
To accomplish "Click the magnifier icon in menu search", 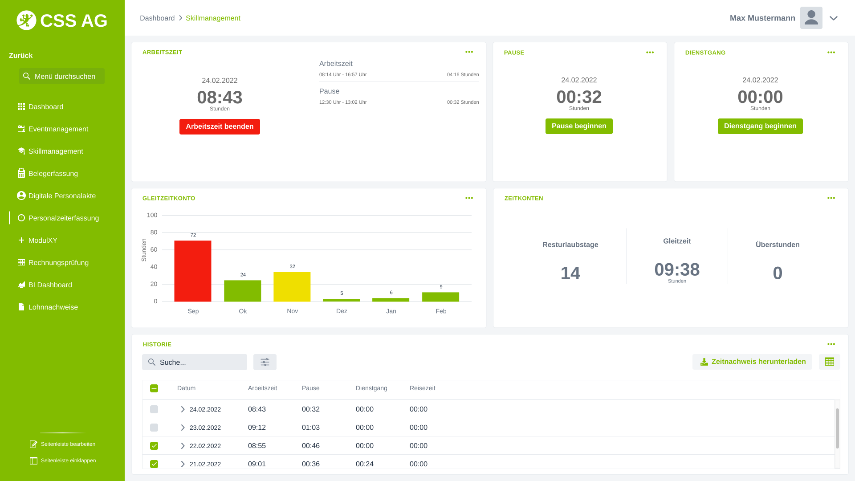I will (x=27, y=76).
